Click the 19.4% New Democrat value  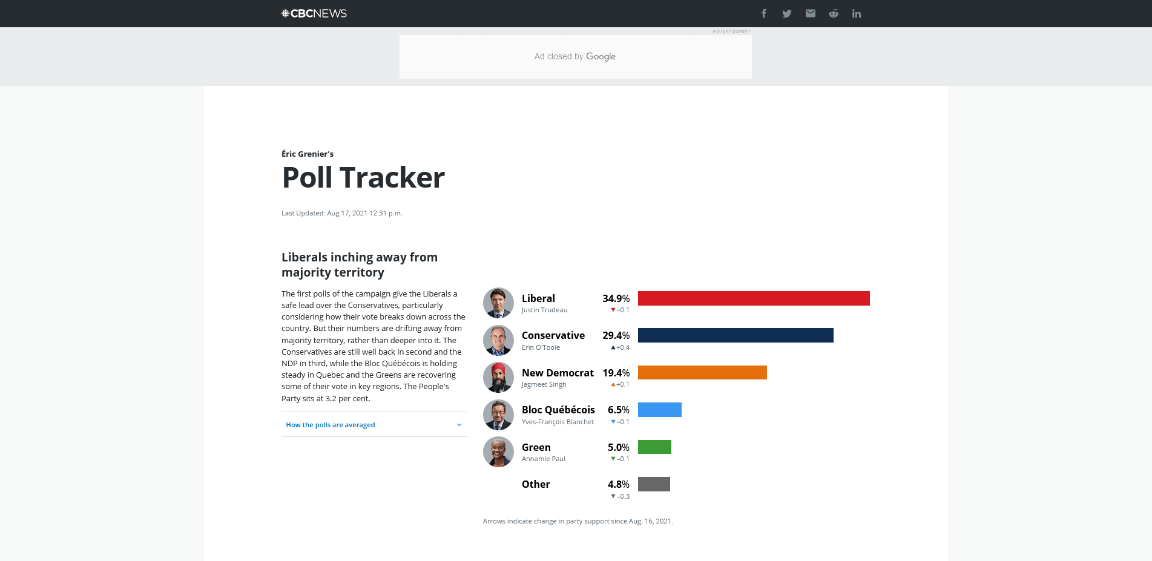tap(616, 373)
